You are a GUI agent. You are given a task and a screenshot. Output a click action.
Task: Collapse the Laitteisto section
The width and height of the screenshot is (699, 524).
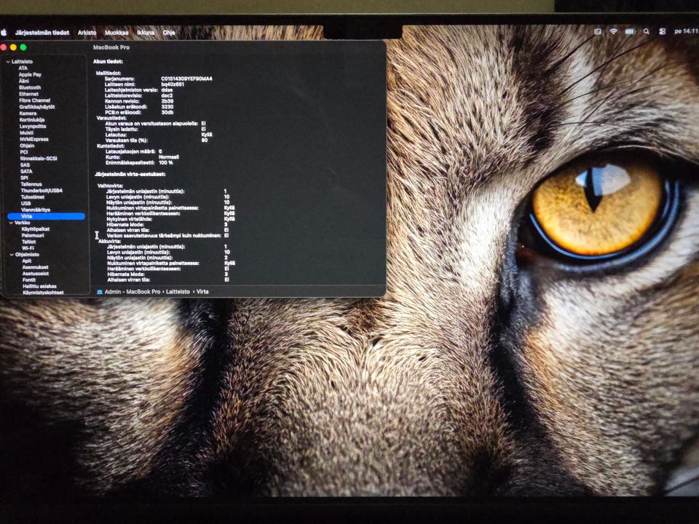(x=7, y=62)
